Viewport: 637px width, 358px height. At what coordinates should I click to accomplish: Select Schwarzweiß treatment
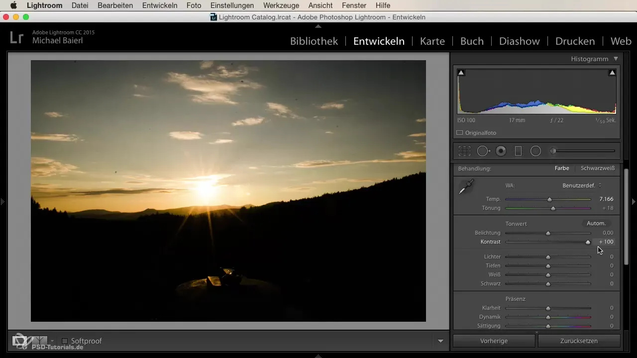[597, 169]
